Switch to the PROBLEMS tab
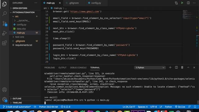The width and height of the screenshot is (199, 112). [x=49, y=68]
